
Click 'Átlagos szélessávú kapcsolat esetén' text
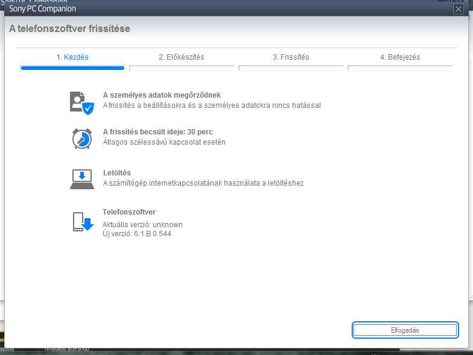coord(164,142)
